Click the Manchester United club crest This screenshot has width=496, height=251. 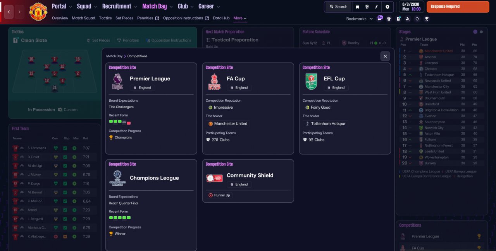(x=38, y=12)
